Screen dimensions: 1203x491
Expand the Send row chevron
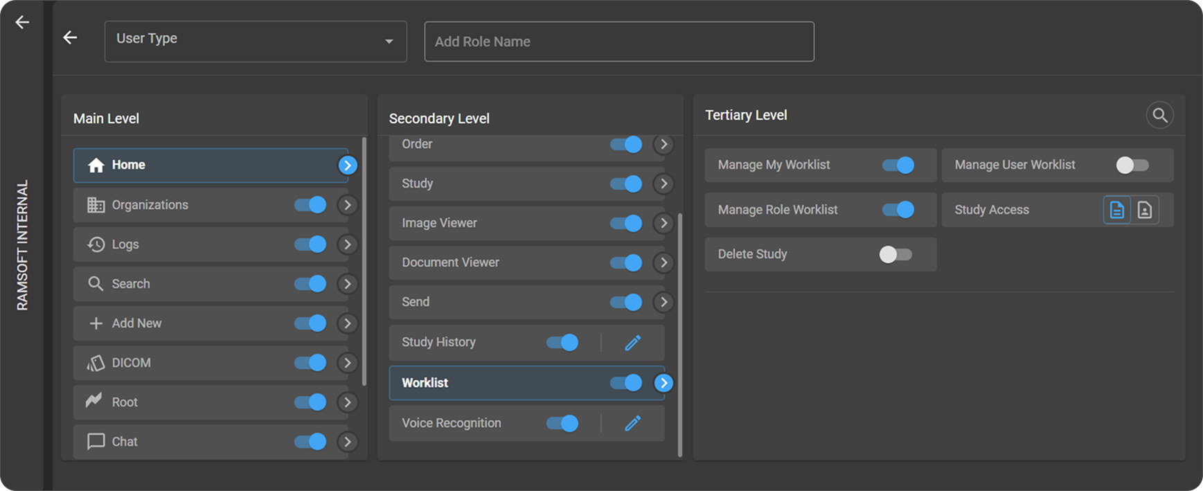663,302
